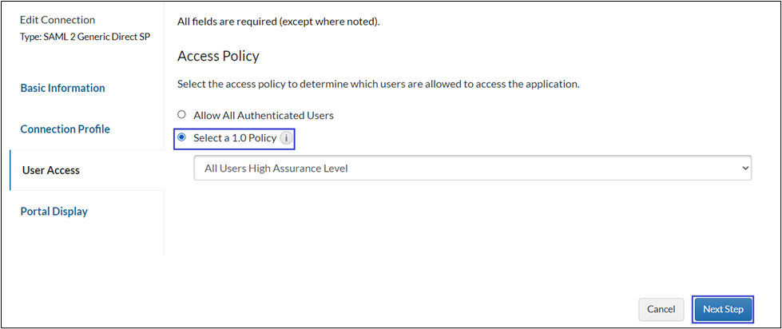Click the Allow All Authenticated Users label text
Viewport: 782px width, 329px height.
click(x=263, y=115)
